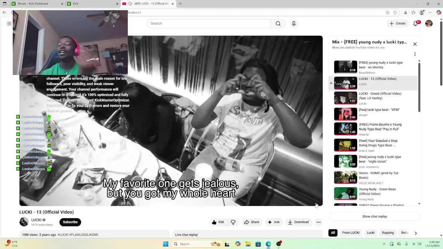Play Young Nudy - Green Bean video
443x249 pixels.
coord(345,194)
